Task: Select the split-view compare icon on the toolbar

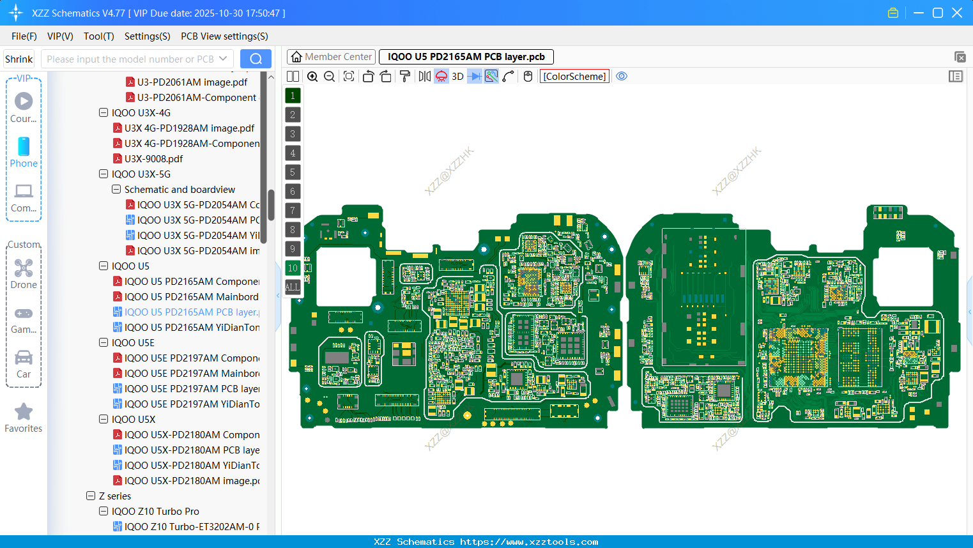Action: (x=293, y=76)
